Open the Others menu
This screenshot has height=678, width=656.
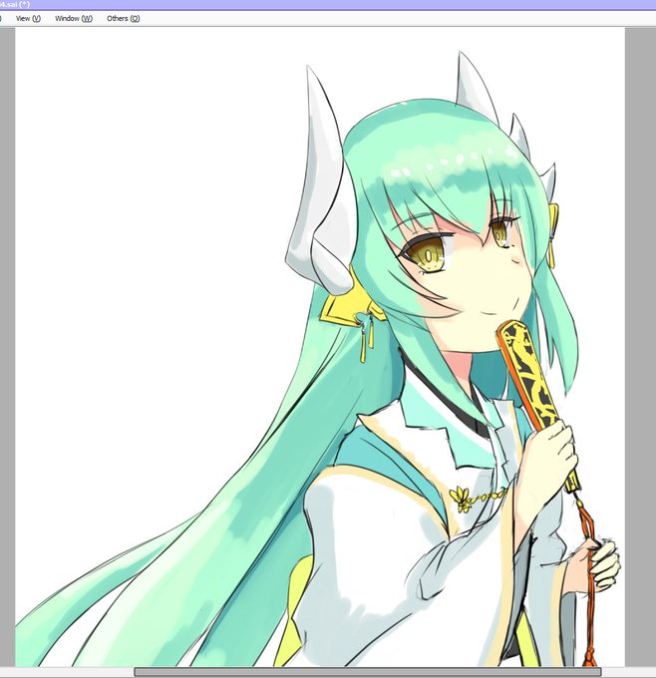click(124, 19)
